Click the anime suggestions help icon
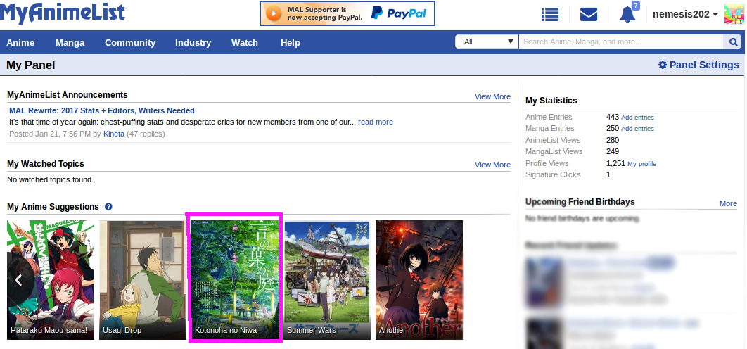Image resolution: width=747 pixels, height=349 pixels. (108, 207)
